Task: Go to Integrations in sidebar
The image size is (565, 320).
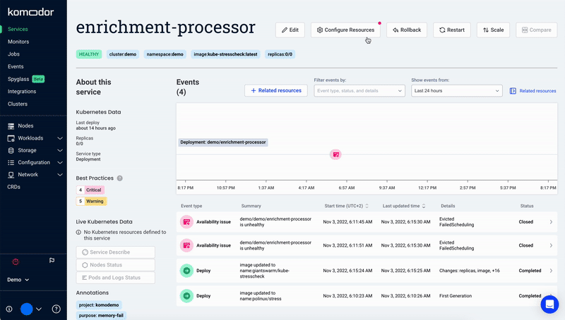Action: click(x=22, y=92)
